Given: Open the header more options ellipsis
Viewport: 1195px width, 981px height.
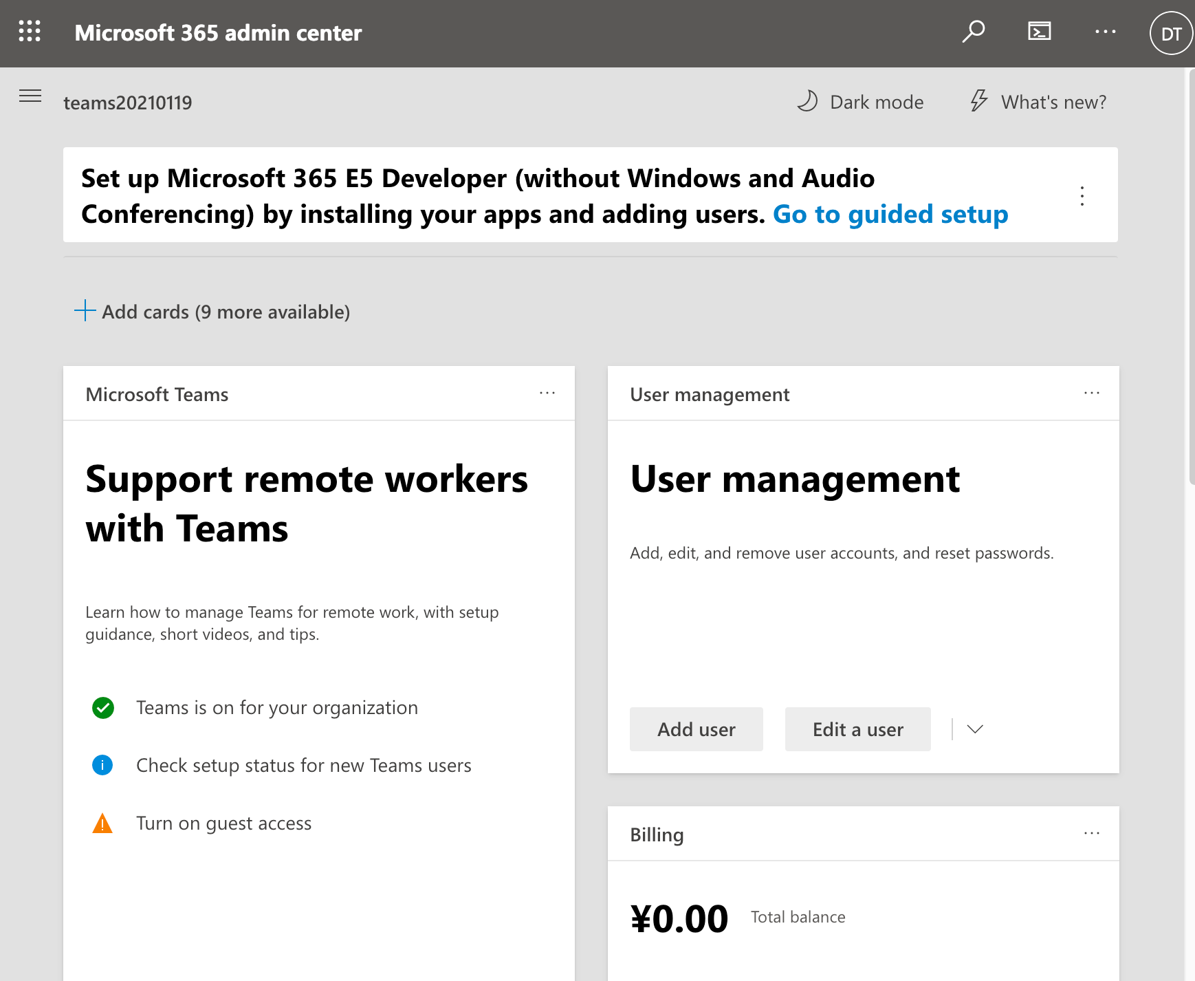Looking at the screenshot, I should pos(1105,32).
